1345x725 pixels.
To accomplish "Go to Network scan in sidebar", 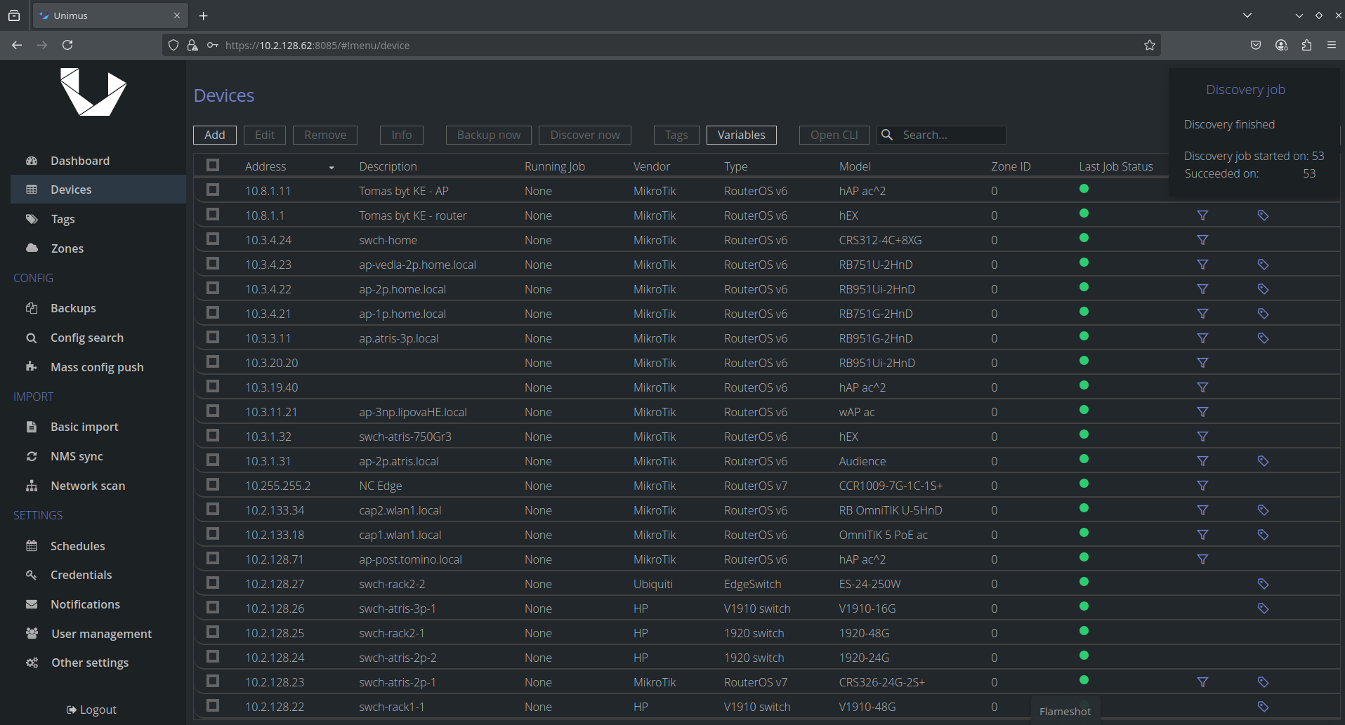I will (x=88, y=486).
